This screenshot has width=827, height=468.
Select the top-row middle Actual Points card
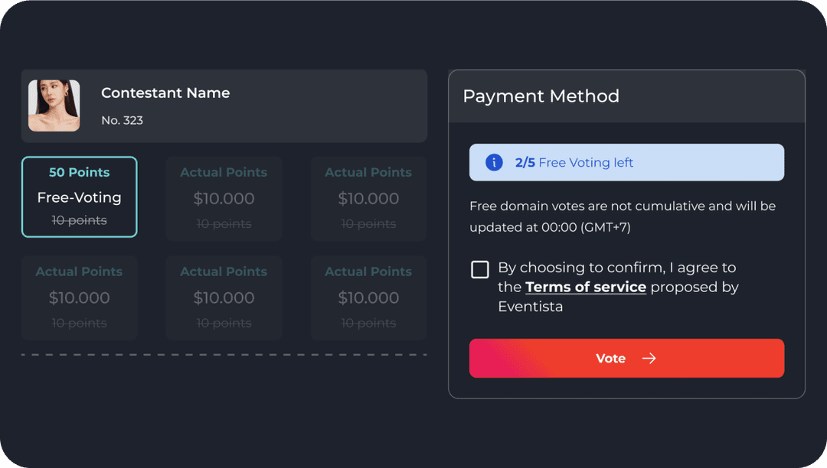(224, 198)
